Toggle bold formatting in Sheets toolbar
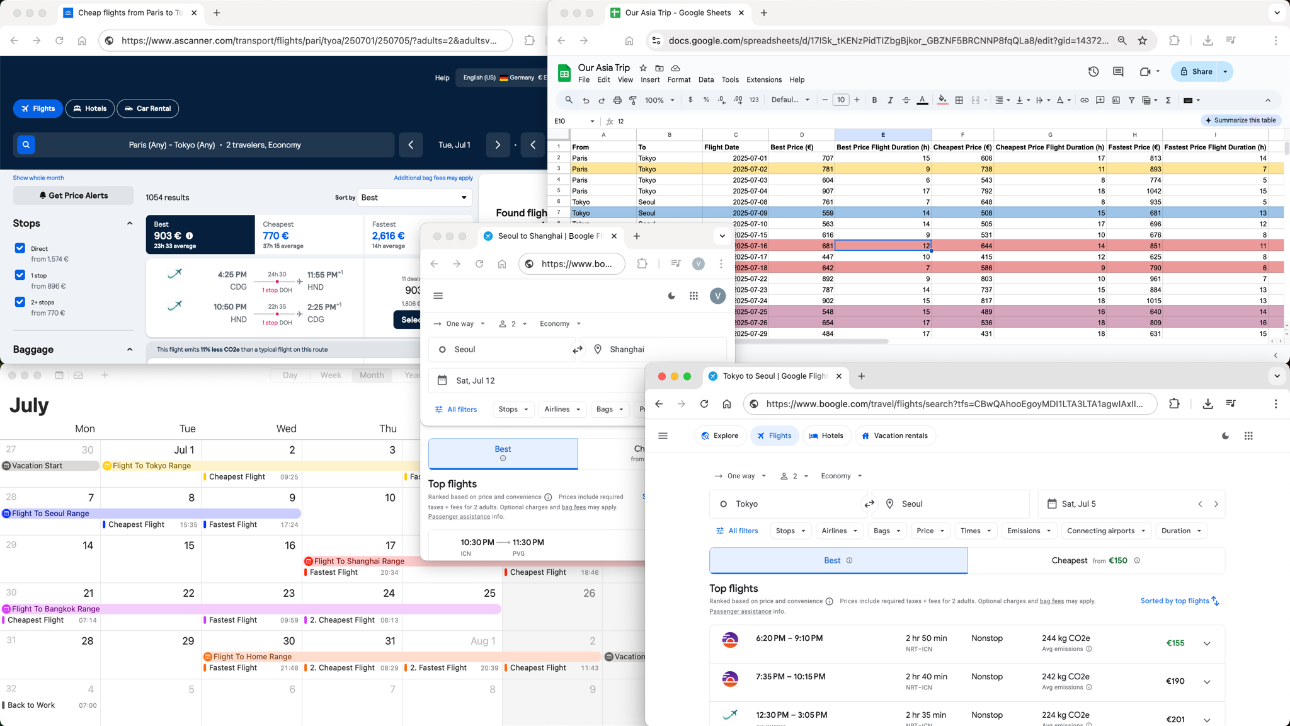This screenshot has height=726, width=1290. pyautogui.click(x=874, y=100)
